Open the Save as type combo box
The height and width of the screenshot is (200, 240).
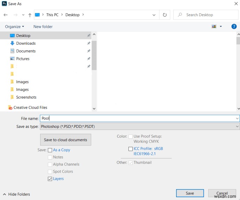tap(140, 126)
